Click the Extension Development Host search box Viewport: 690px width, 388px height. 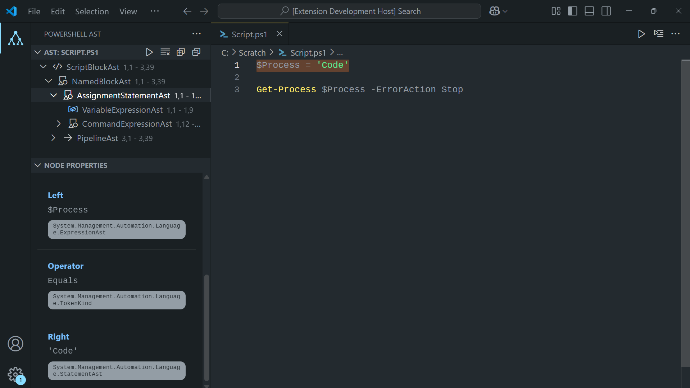coord(349,11)
